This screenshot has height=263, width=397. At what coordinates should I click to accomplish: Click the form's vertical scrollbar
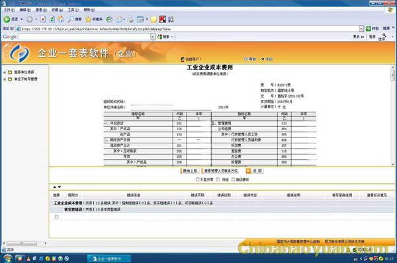click(x=392, y=115)
